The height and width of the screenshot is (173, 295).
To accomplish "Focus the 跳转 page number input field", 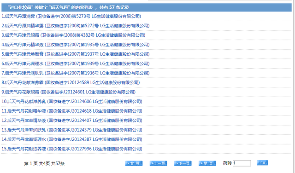I will click(242, 163).
